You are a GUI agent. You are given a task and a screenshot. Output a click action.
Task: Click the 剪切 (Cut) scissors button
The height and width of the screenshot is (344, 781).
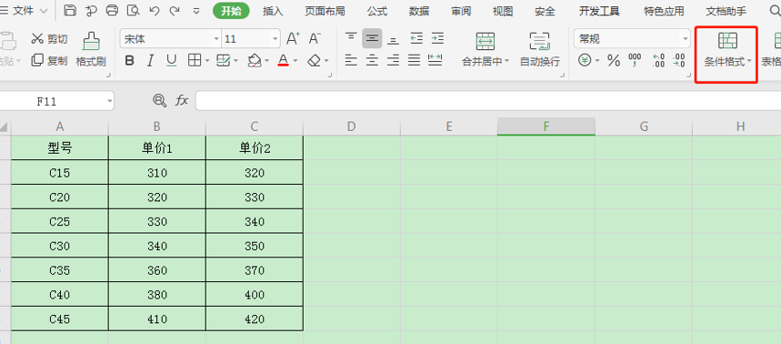point(49,38)
